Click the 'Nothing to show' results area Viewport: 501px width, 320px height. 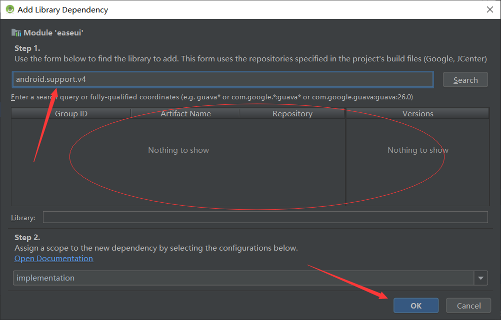coord(178,150)
